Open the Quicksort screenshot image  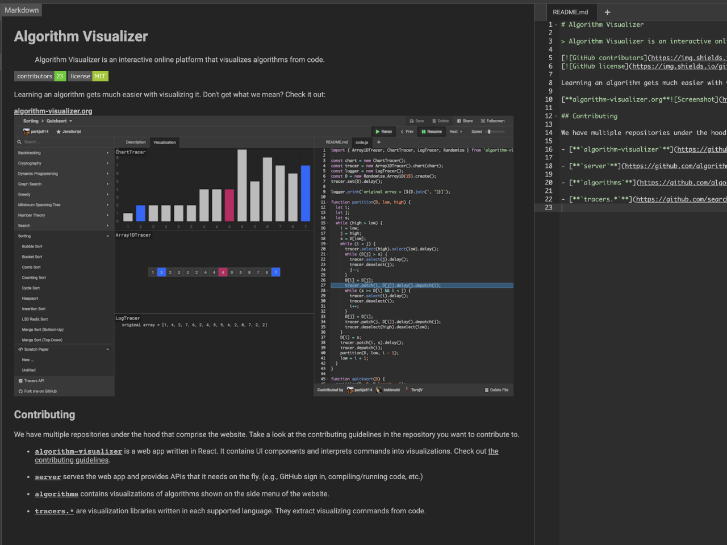(264, 256)
